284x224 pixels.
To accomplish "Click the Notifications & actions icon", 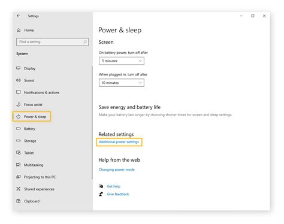I will [x=19, y=92].
